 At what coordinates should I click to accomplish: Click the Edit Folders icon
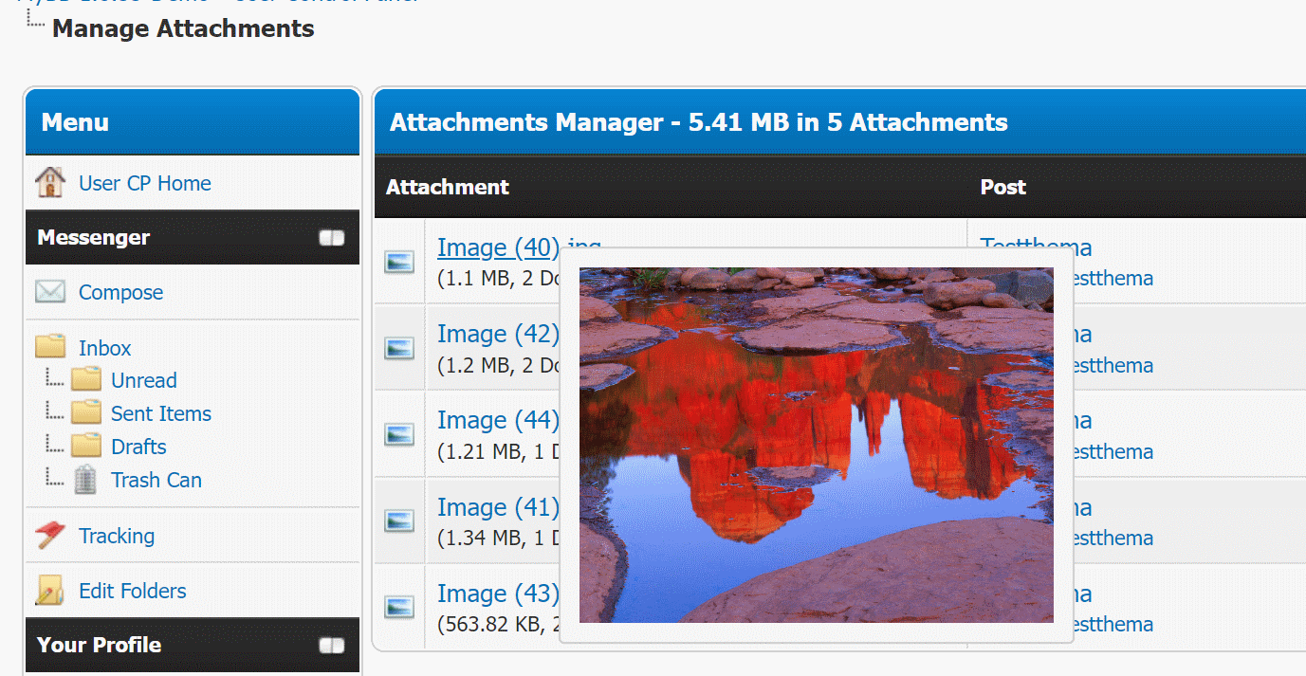[49, 591]
